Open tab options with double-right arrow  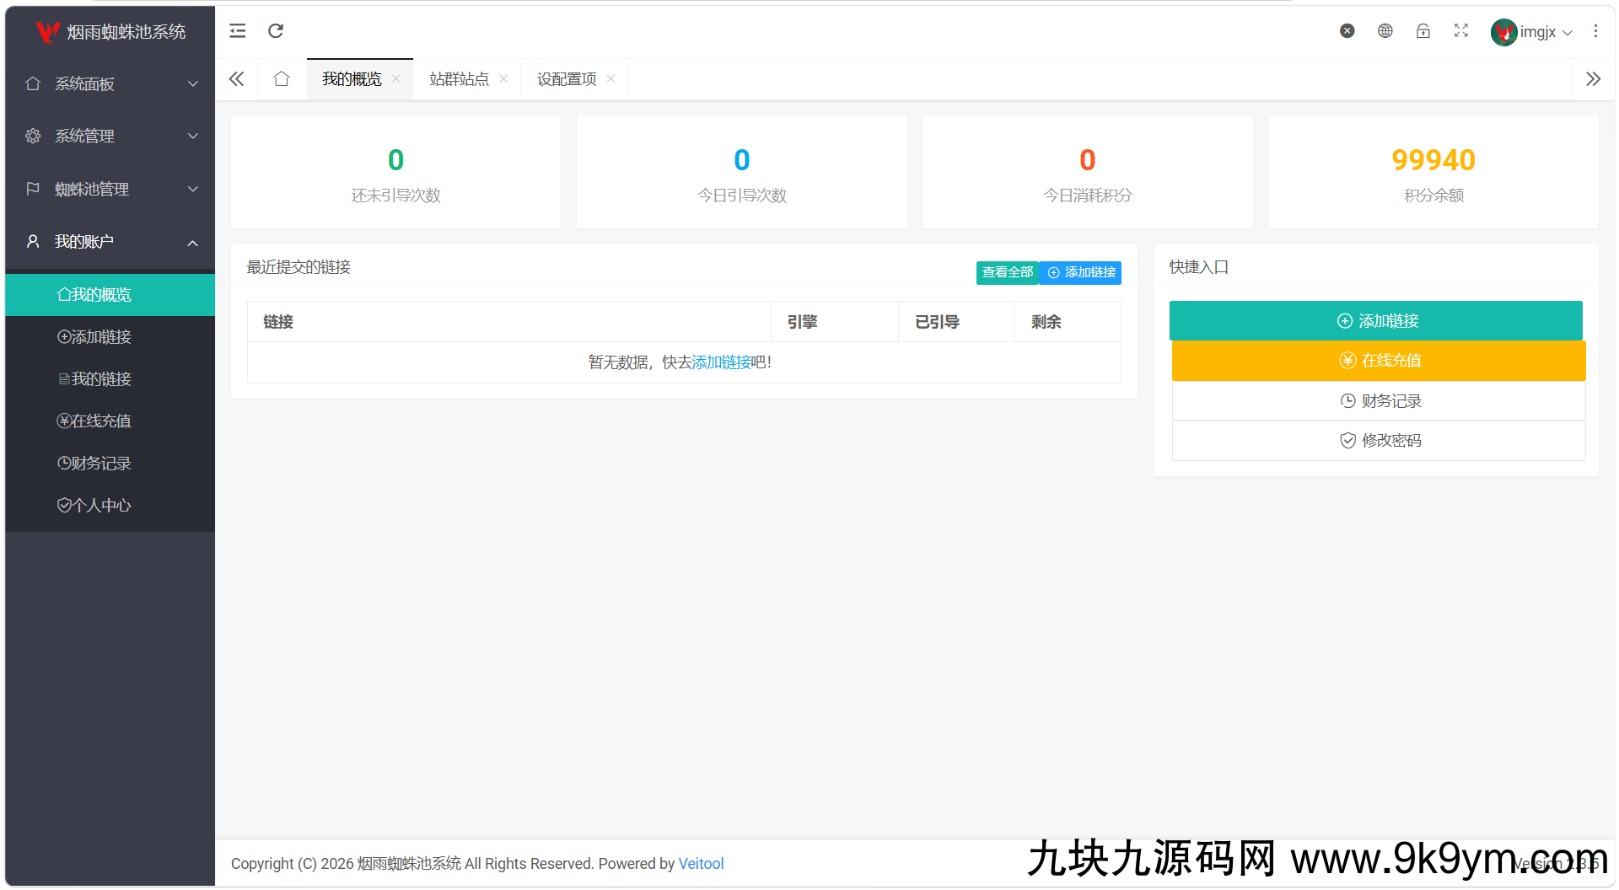[1593, 79]
